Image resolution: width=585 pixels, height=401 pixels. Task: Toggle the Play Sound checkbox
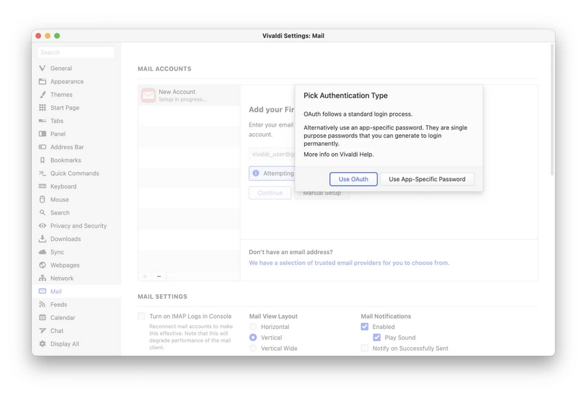(377, 338)
